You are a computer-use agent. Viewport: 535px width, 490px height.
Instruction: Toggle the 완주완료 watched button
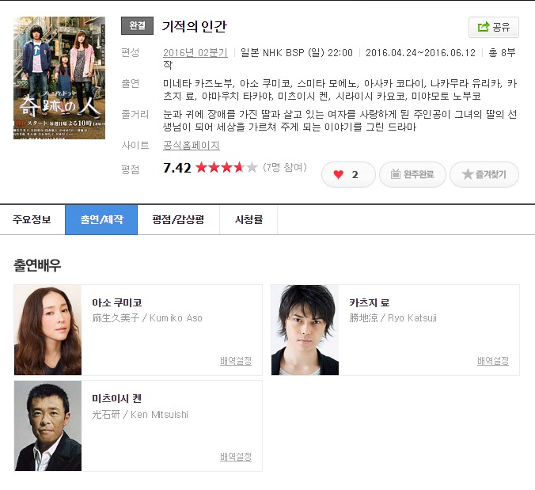click(412, 174)
